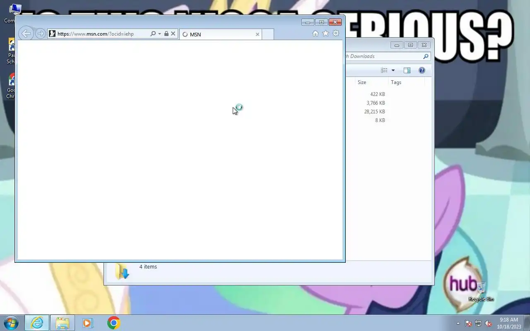Click the muted volume tray icon
Screen dimensions: 530x331
pos(488,323)
